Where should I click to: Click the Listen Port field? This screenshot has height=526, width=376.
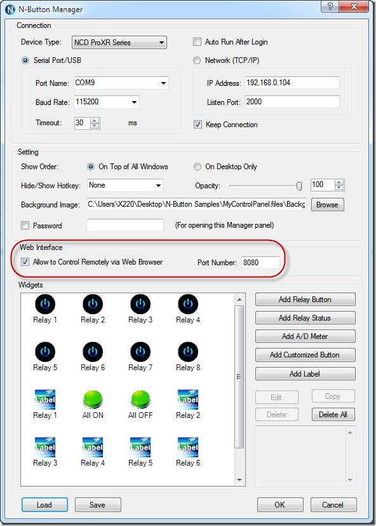[292, 102]
